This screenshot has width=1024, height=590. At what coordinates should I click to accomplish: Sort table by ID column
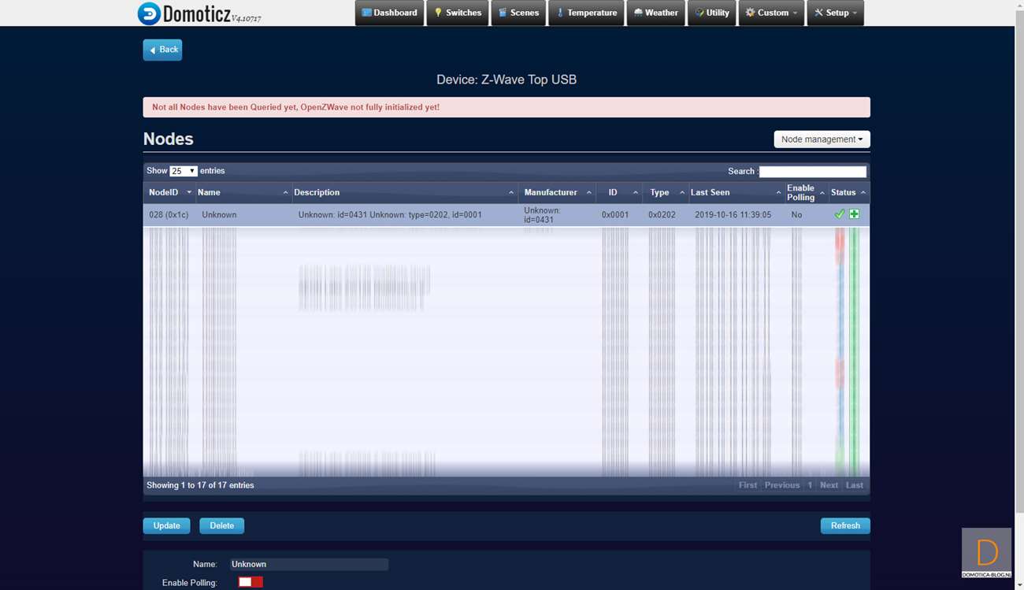[x=619, y=192]
